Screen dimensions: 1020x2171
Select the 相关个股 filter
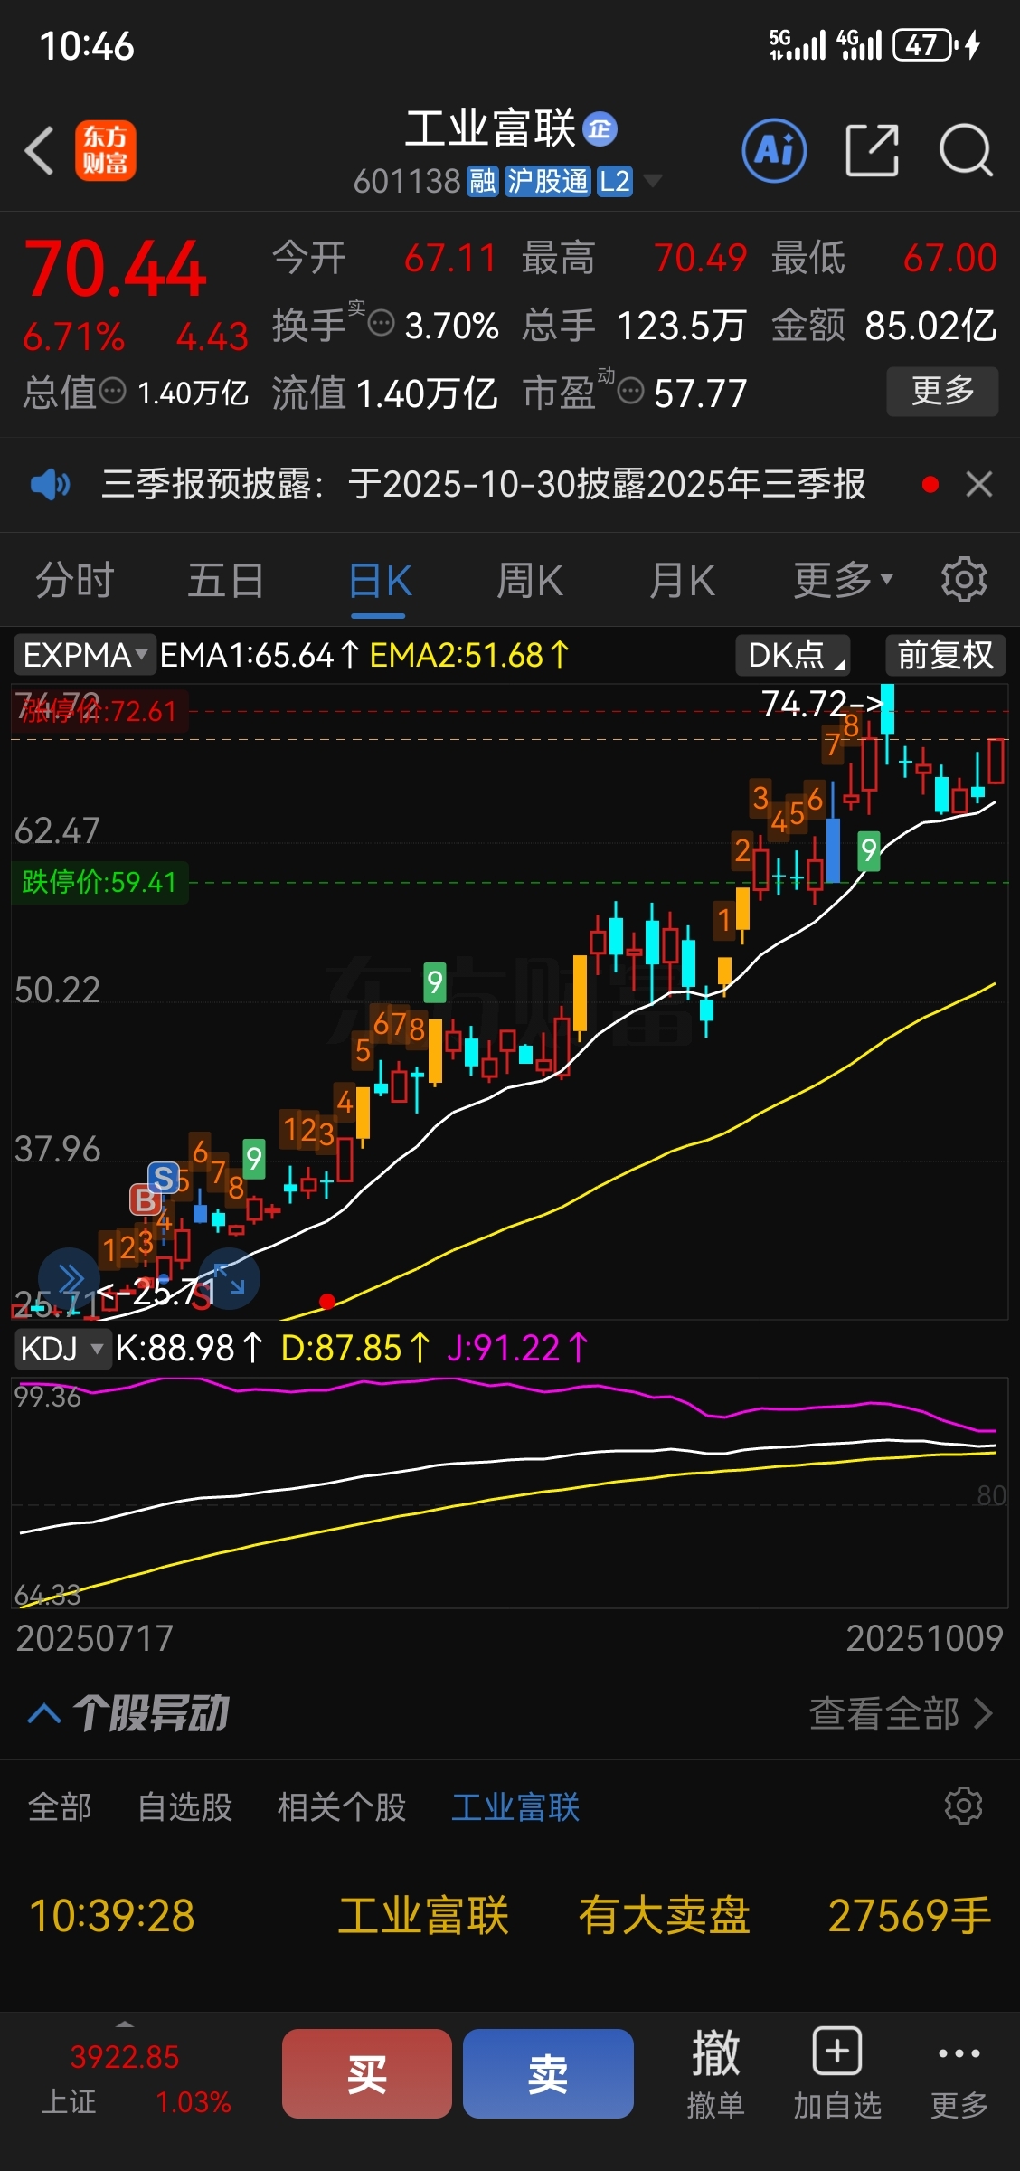pos(342,1806)
